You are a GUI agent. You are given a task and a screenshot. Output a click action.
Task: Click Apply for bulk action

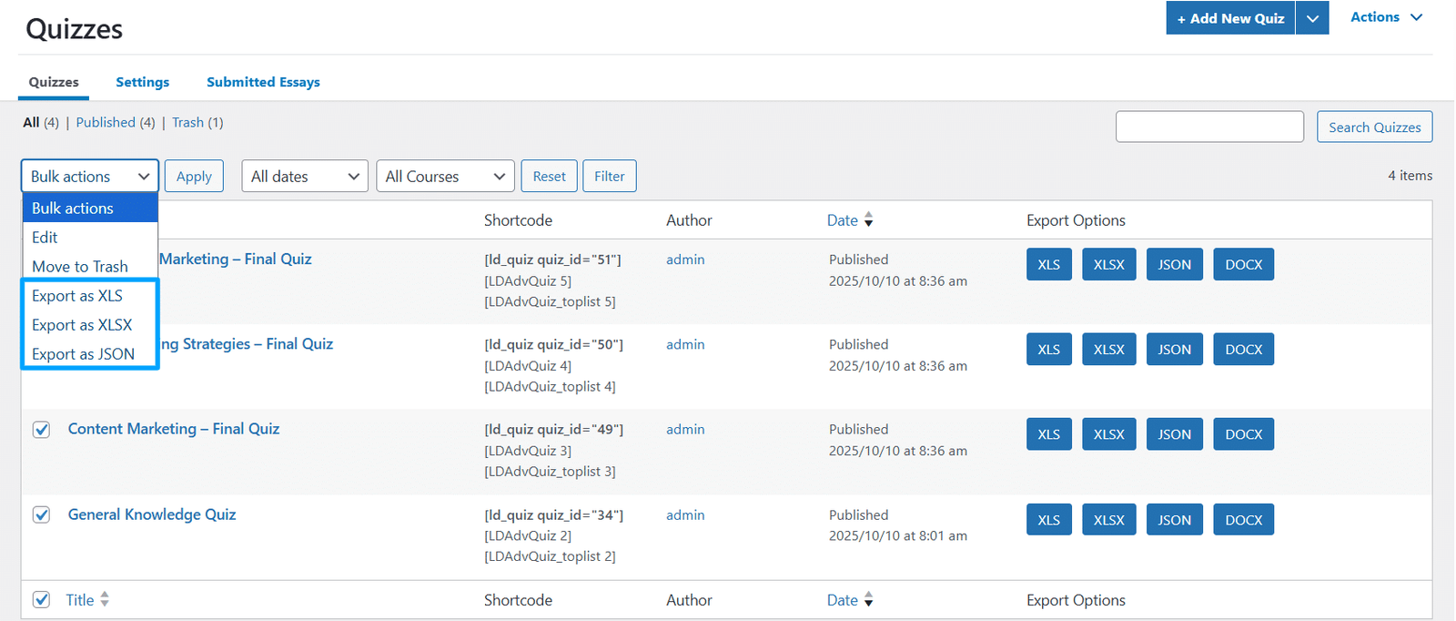pyautogui.click(x=194, y=176)
